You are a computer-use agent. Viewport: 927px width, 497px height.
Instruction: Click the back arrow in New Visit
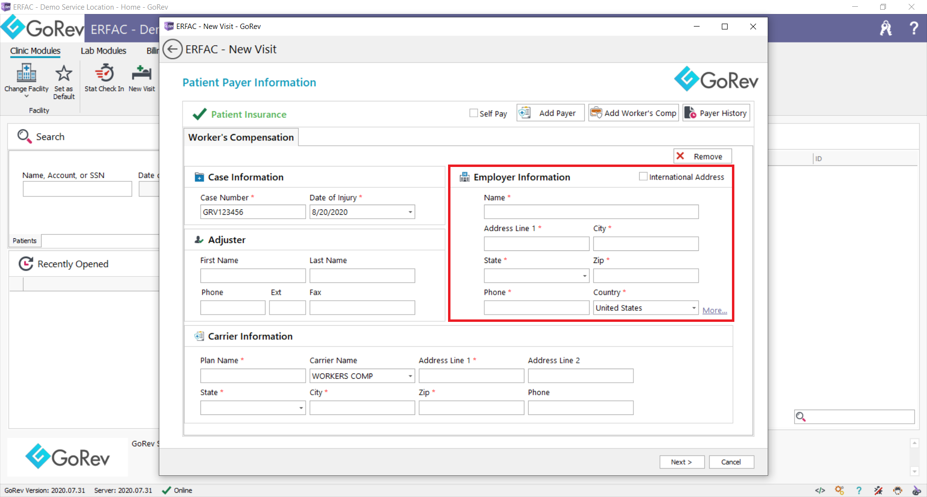click(172, 49)
